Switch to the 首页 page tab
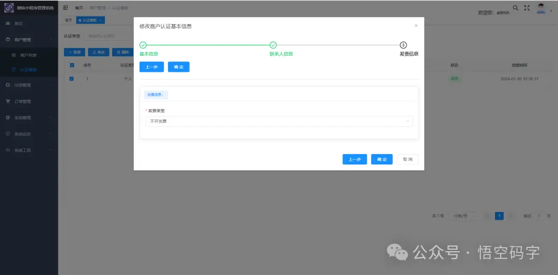The image size is (558, 275). click(68, 20)
